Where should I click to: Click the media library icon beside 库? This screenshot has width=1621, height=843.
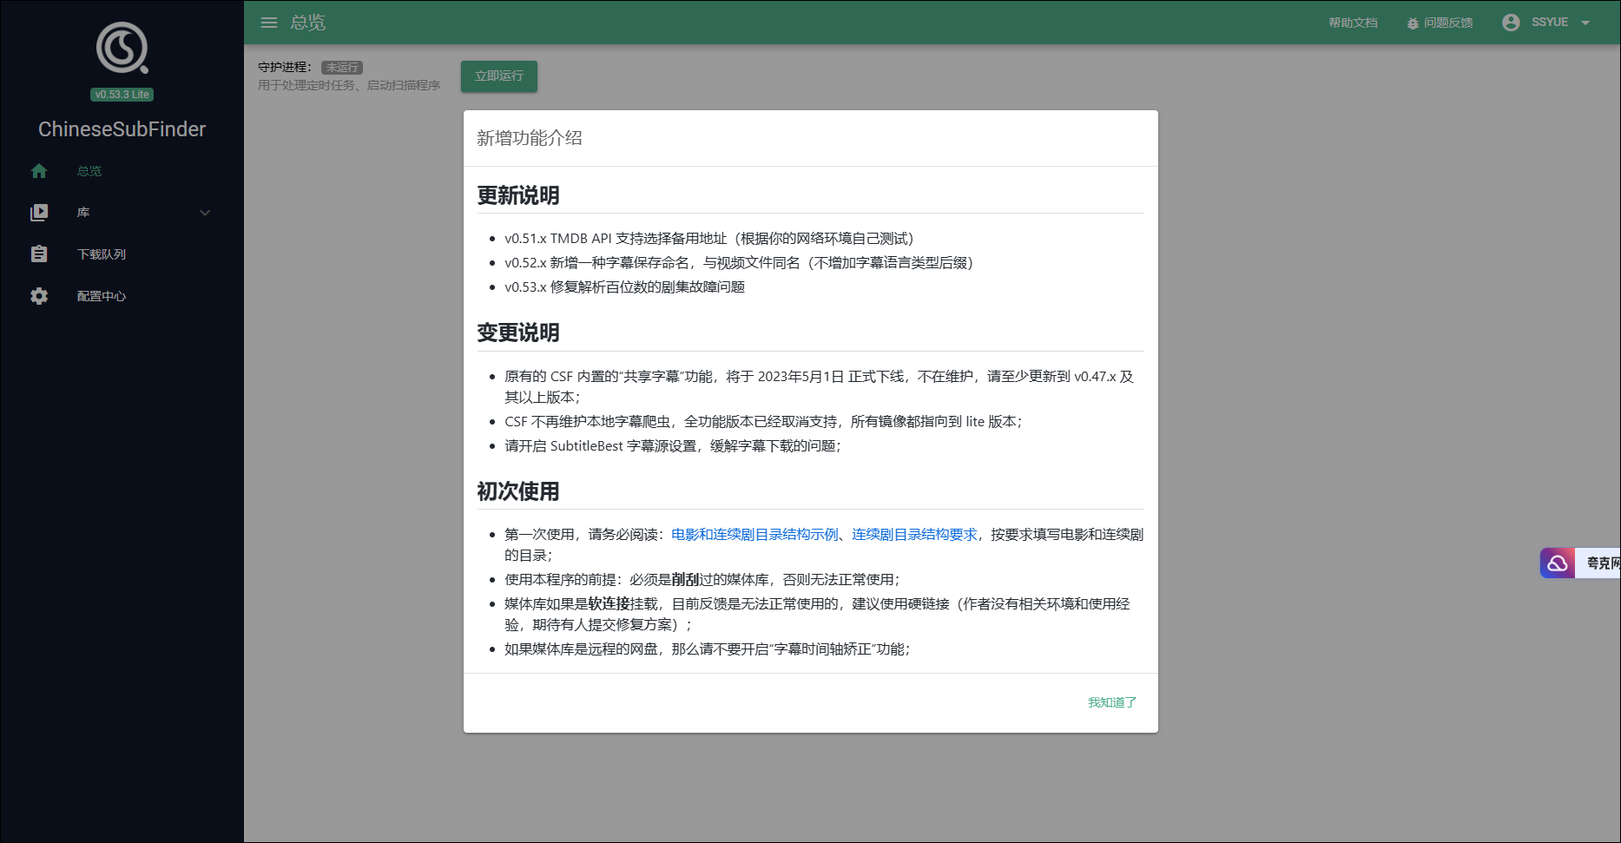click(39, 213)
